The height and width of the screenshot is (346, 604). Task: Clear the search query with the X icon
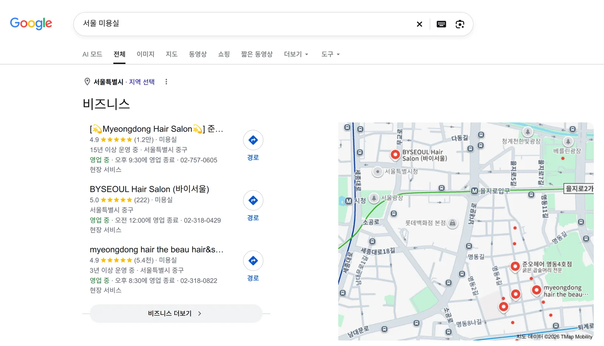pyautogui.click(x=419, y=24)
